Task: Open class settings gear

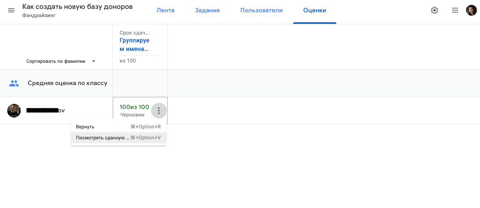Action: point(434,10)
